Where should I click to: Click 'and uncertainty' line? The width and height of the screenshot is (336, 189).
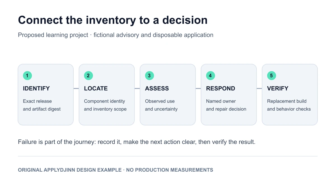point(161,109)
